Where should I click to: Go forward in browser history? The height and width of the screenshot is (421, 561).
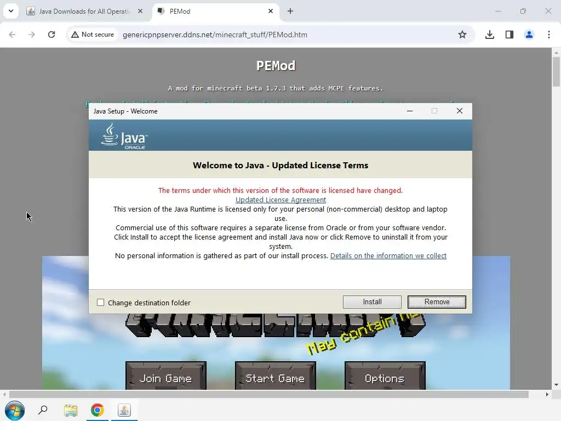tap(31, 35)
